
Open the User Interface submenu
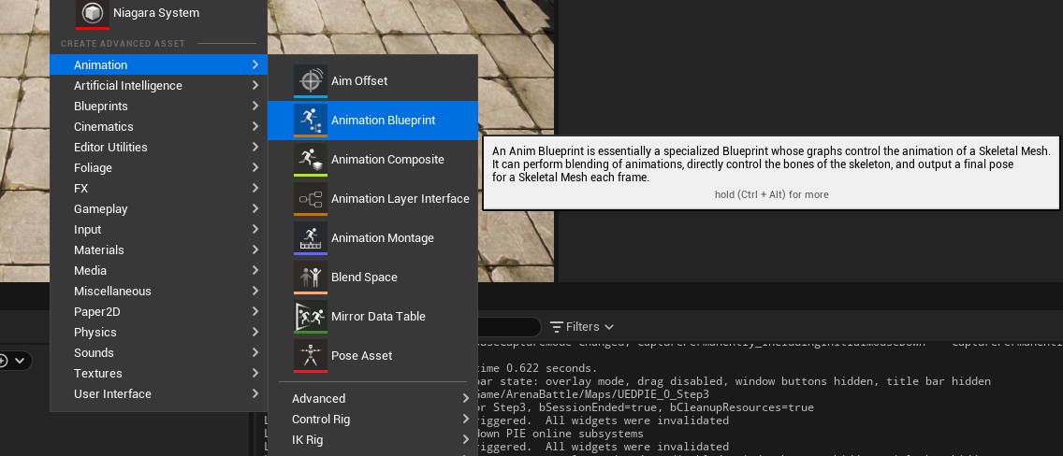(x=159, y=393)
